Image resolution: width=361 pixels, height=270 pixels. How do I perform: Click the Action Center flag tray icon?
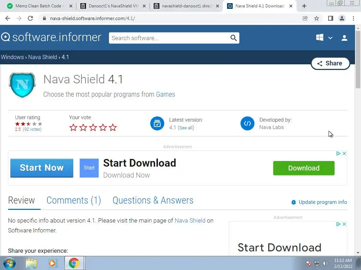[x=308, y=263]
